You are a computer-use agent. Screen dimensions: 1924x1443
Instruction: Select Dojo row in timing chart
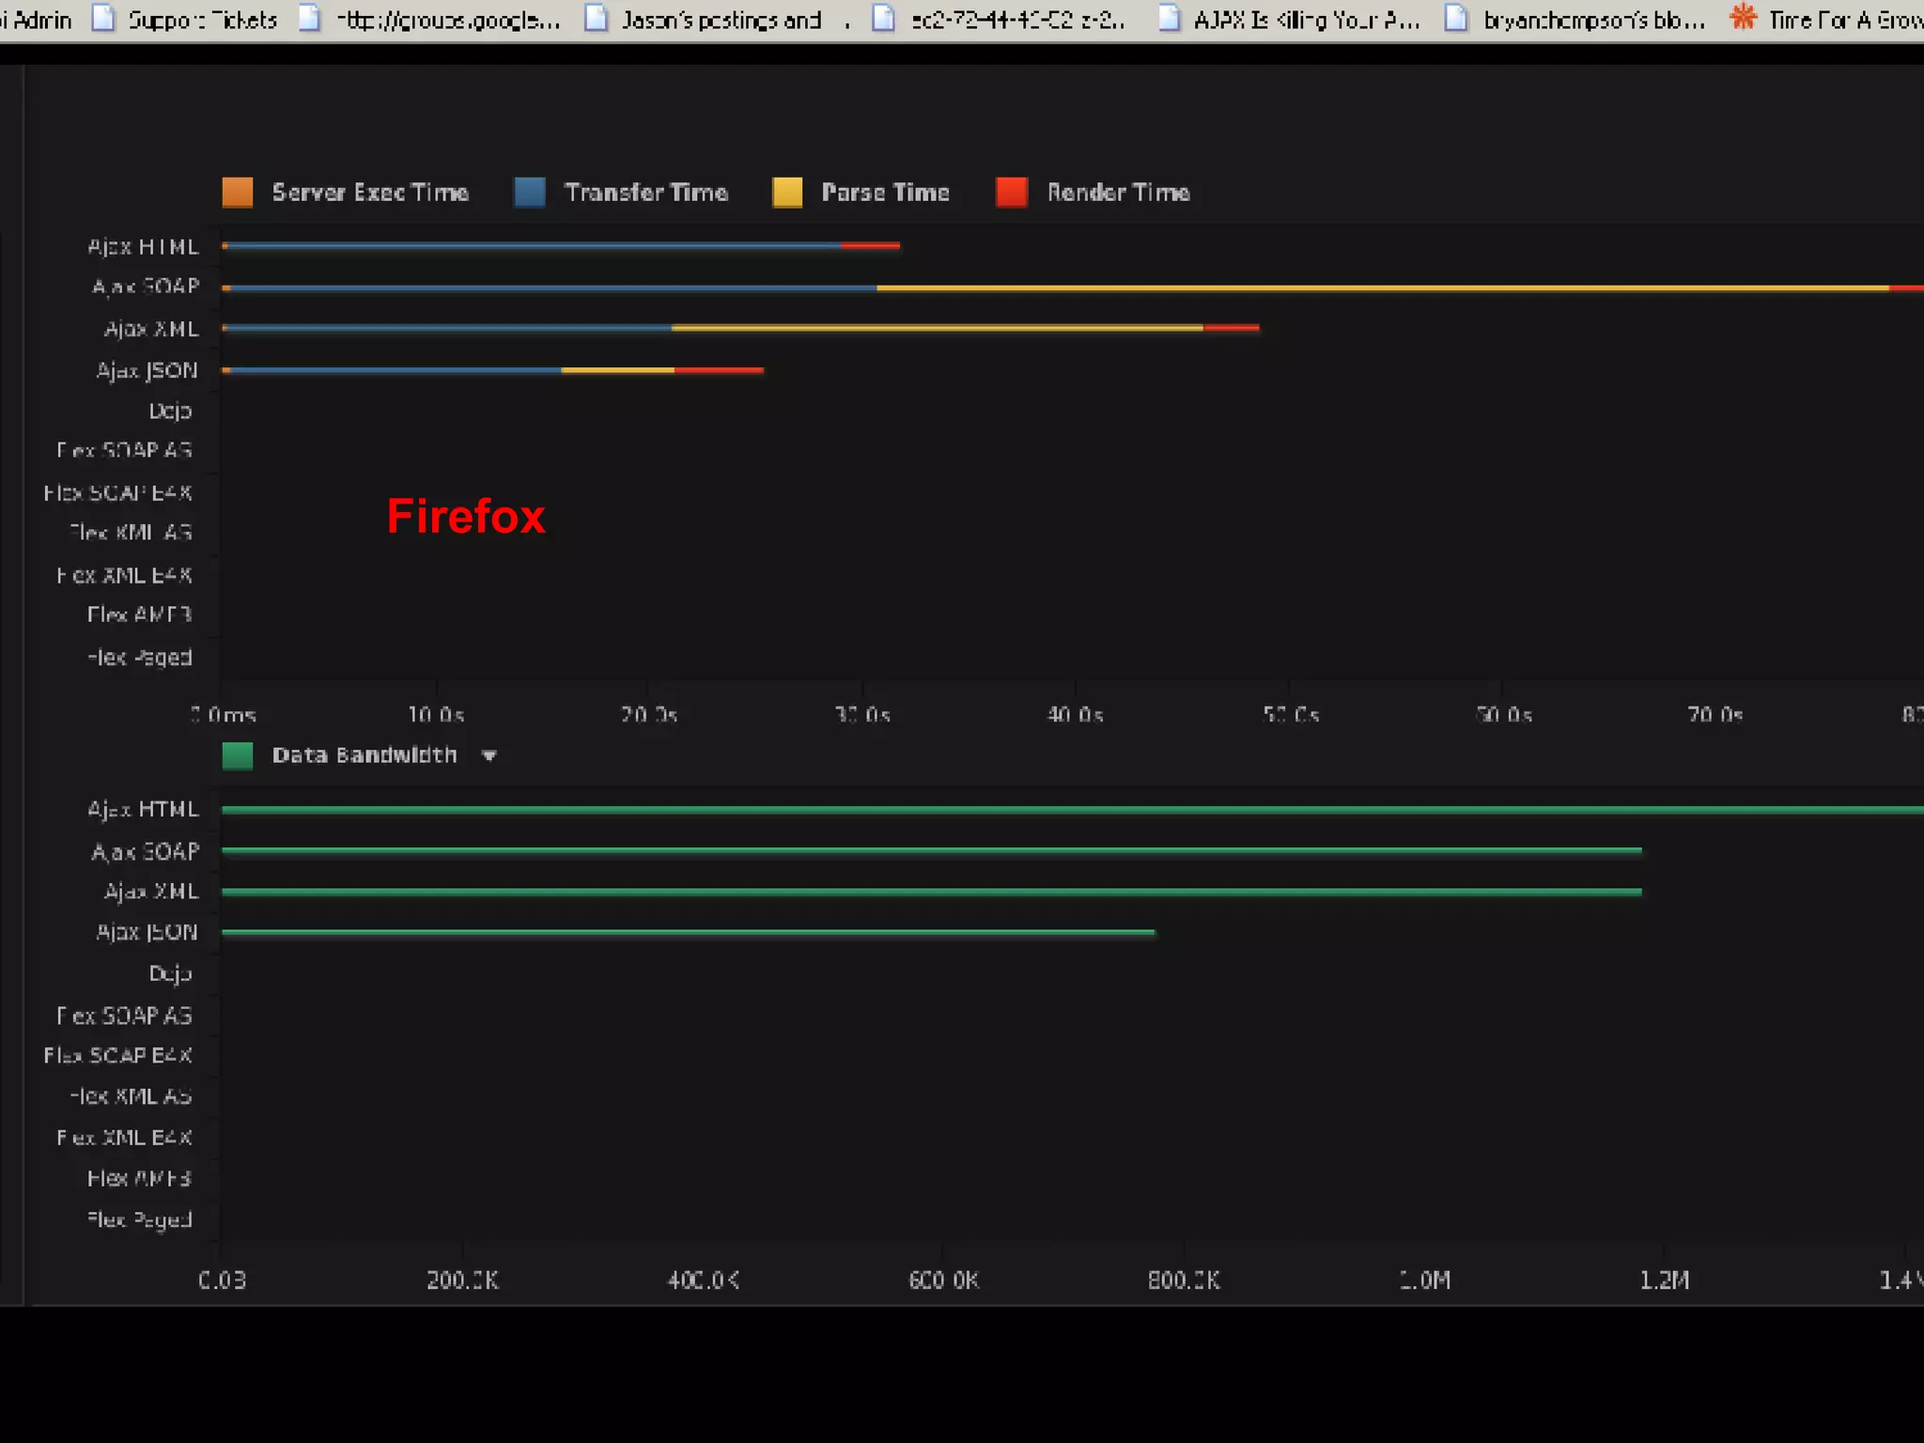170,411
